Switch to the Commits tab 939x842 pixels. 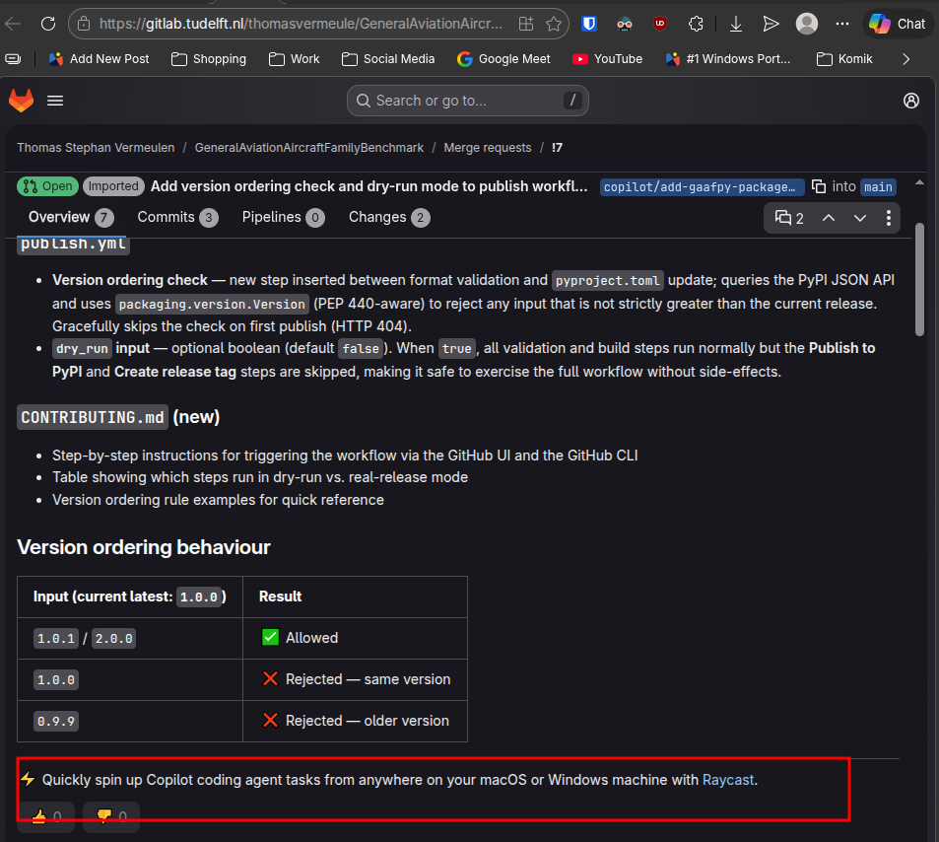pyautogui.click(x=177, y=217)
